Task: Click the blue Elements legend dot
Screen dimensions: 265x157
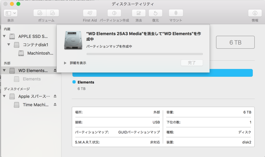Action: point(74,82)
